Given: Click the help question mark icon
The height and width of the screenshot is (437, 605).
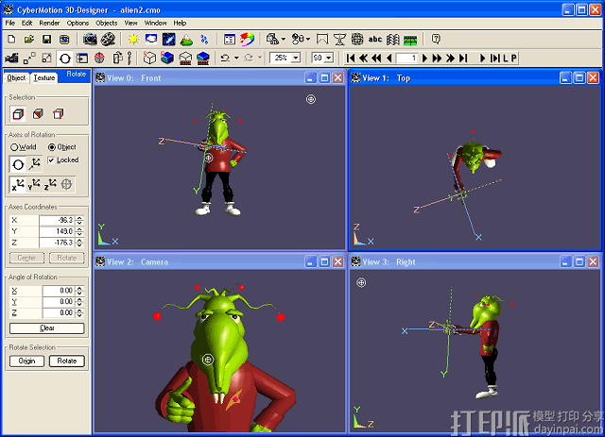Looking at the screenshot, I should 436,39.
